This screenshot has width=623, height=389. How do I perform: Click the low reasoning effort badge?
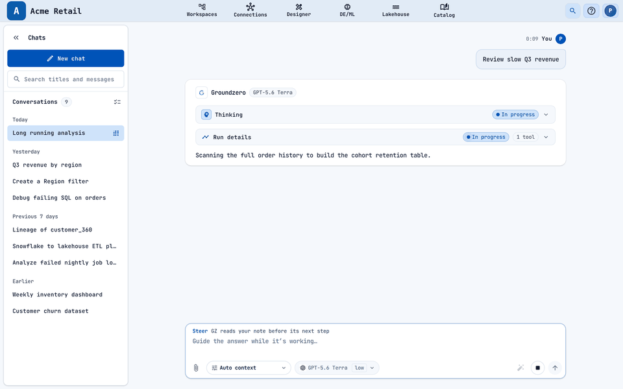pos(359,368)
